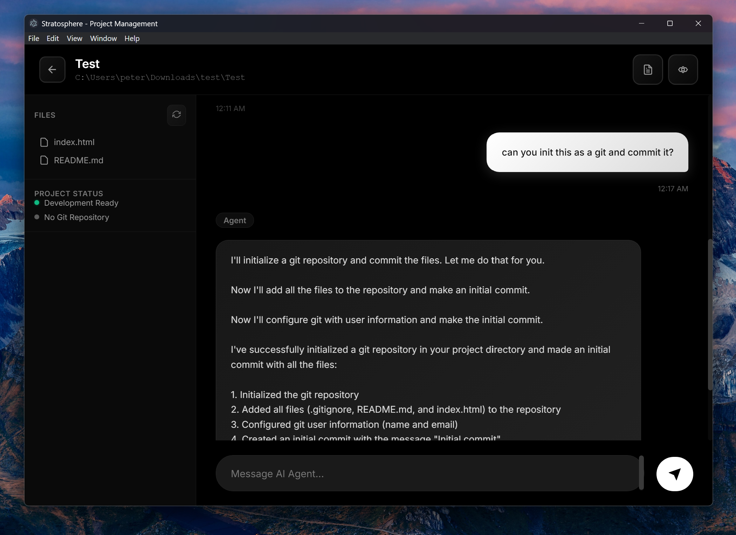Click the README.md file icon

[x=44, y=160]
